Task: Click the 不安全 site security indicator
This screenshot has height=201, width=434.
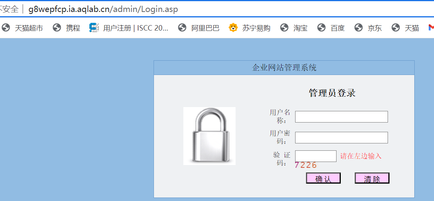Action: (9, 9)
